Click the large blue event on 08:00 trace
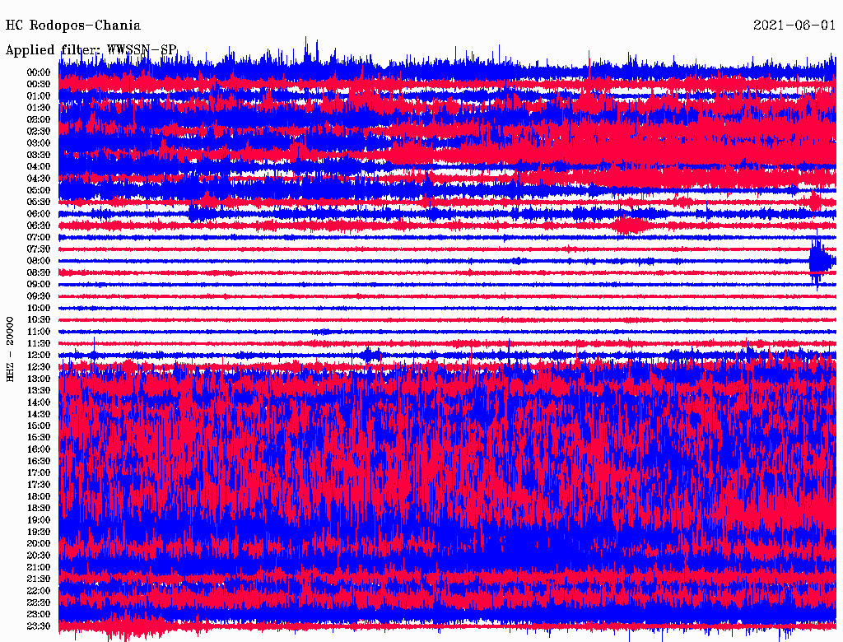843x642 pixels. pos(818,262)
